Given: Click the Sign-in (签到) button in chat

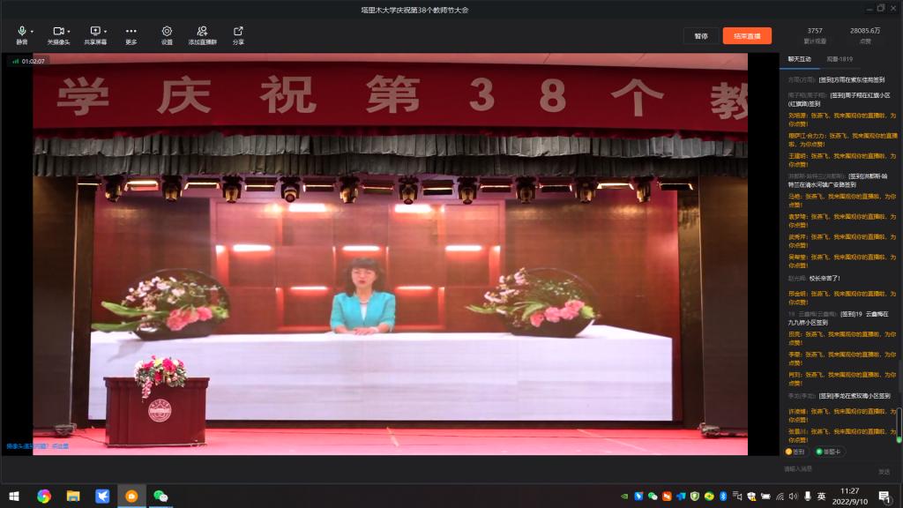Looking at the screenshot, I should (x=795, y=452).
